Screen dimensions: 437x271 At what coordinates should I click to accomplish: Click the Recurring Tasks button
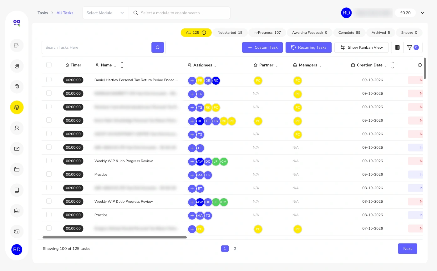tap(308, 47)
